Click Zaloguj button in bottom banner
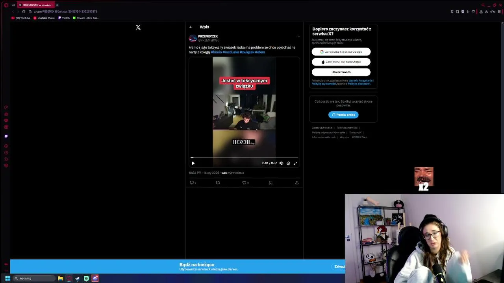The image size is (504, 283). pos(339,266)
